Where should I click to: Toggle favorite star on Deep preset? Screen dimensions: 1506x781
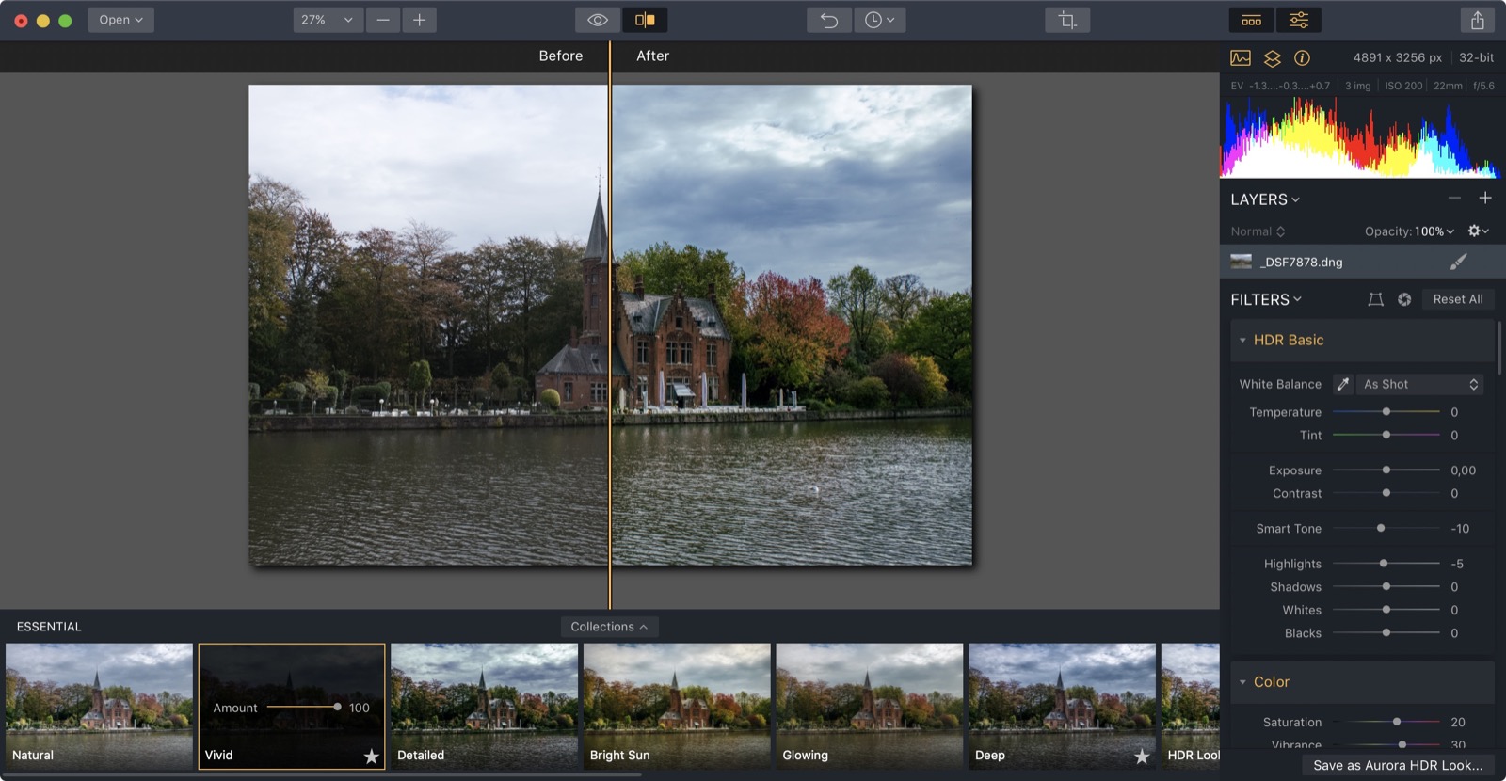tap(1142, 756)
